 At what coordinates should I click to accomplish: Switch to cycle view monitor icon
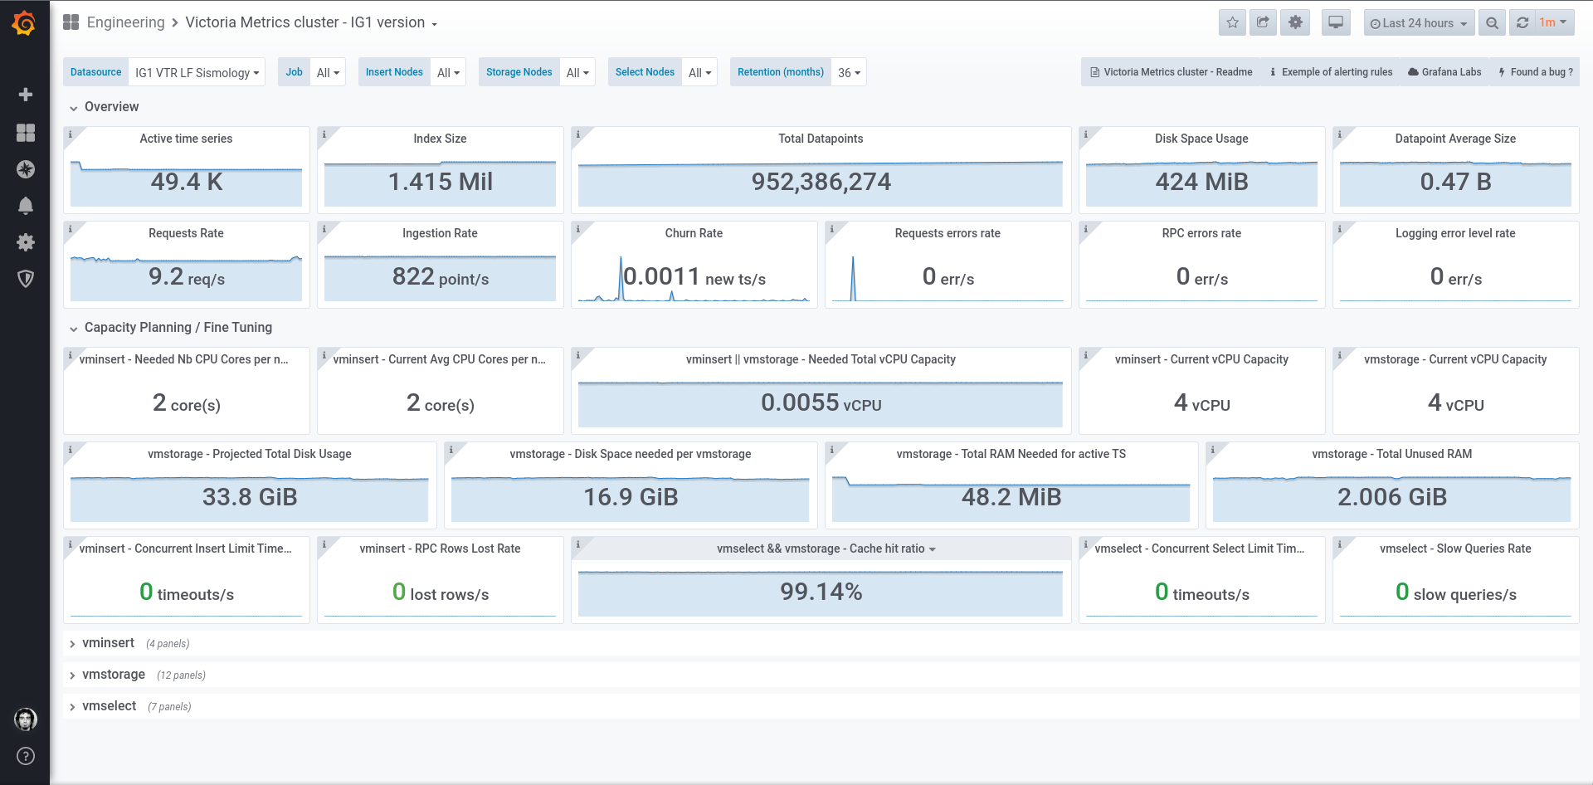[x=1336, y=22]
